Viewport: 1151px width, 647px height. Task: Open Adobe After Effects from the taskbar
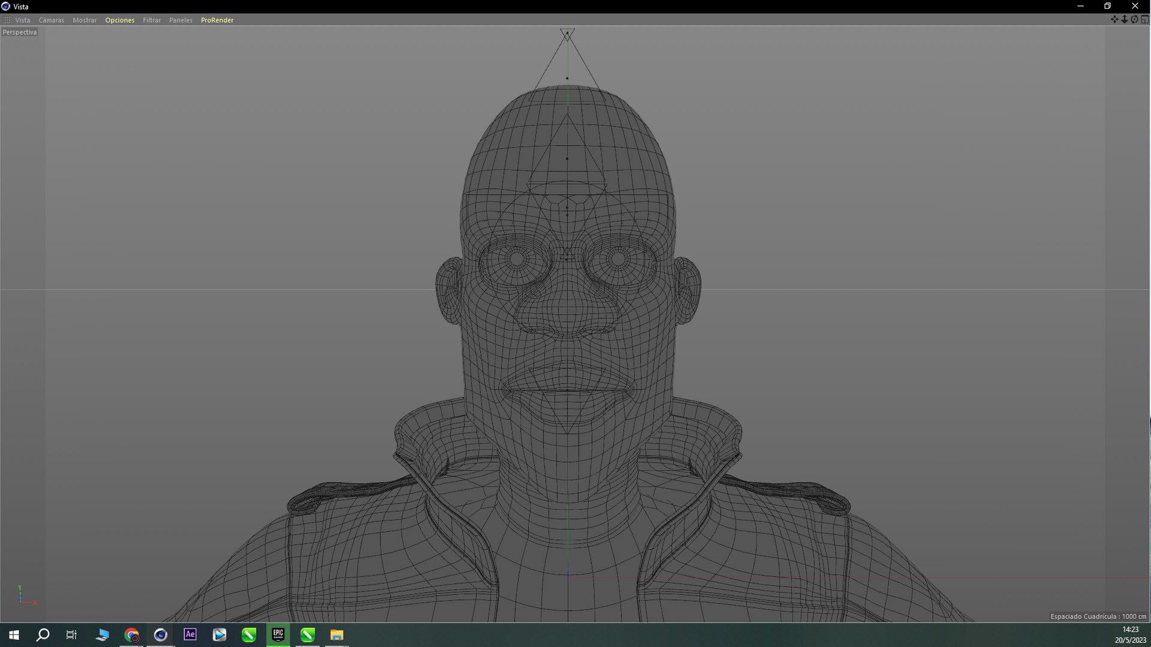click(190, 635)
